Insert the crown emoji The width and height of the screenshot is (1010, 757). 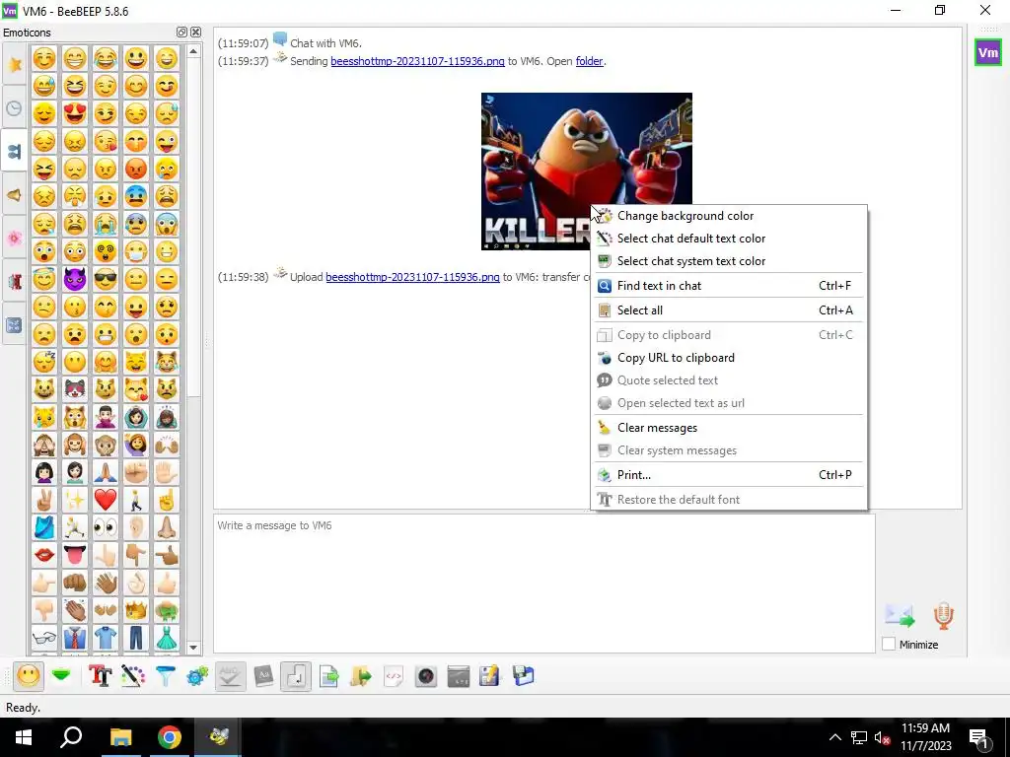point(136,610)
